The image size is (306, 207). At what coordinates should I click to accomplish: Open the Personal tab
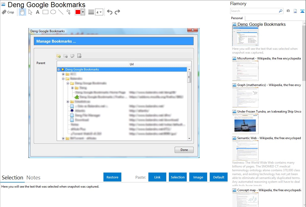237,18
